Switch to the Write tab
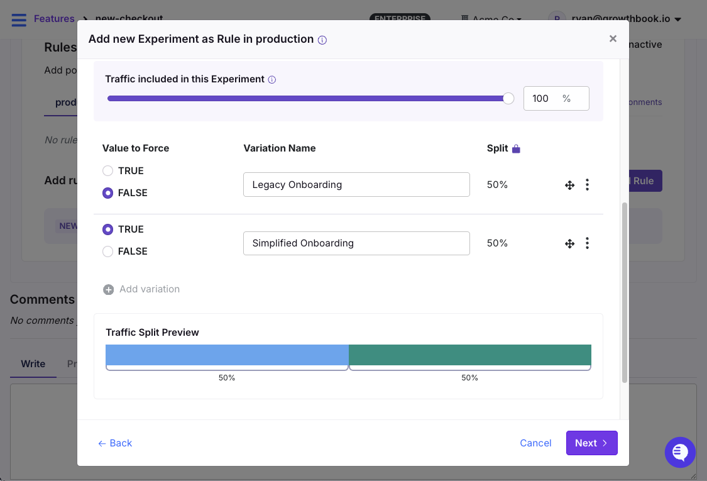The height and width of the screenshot is (481, 707). (33, 363)
